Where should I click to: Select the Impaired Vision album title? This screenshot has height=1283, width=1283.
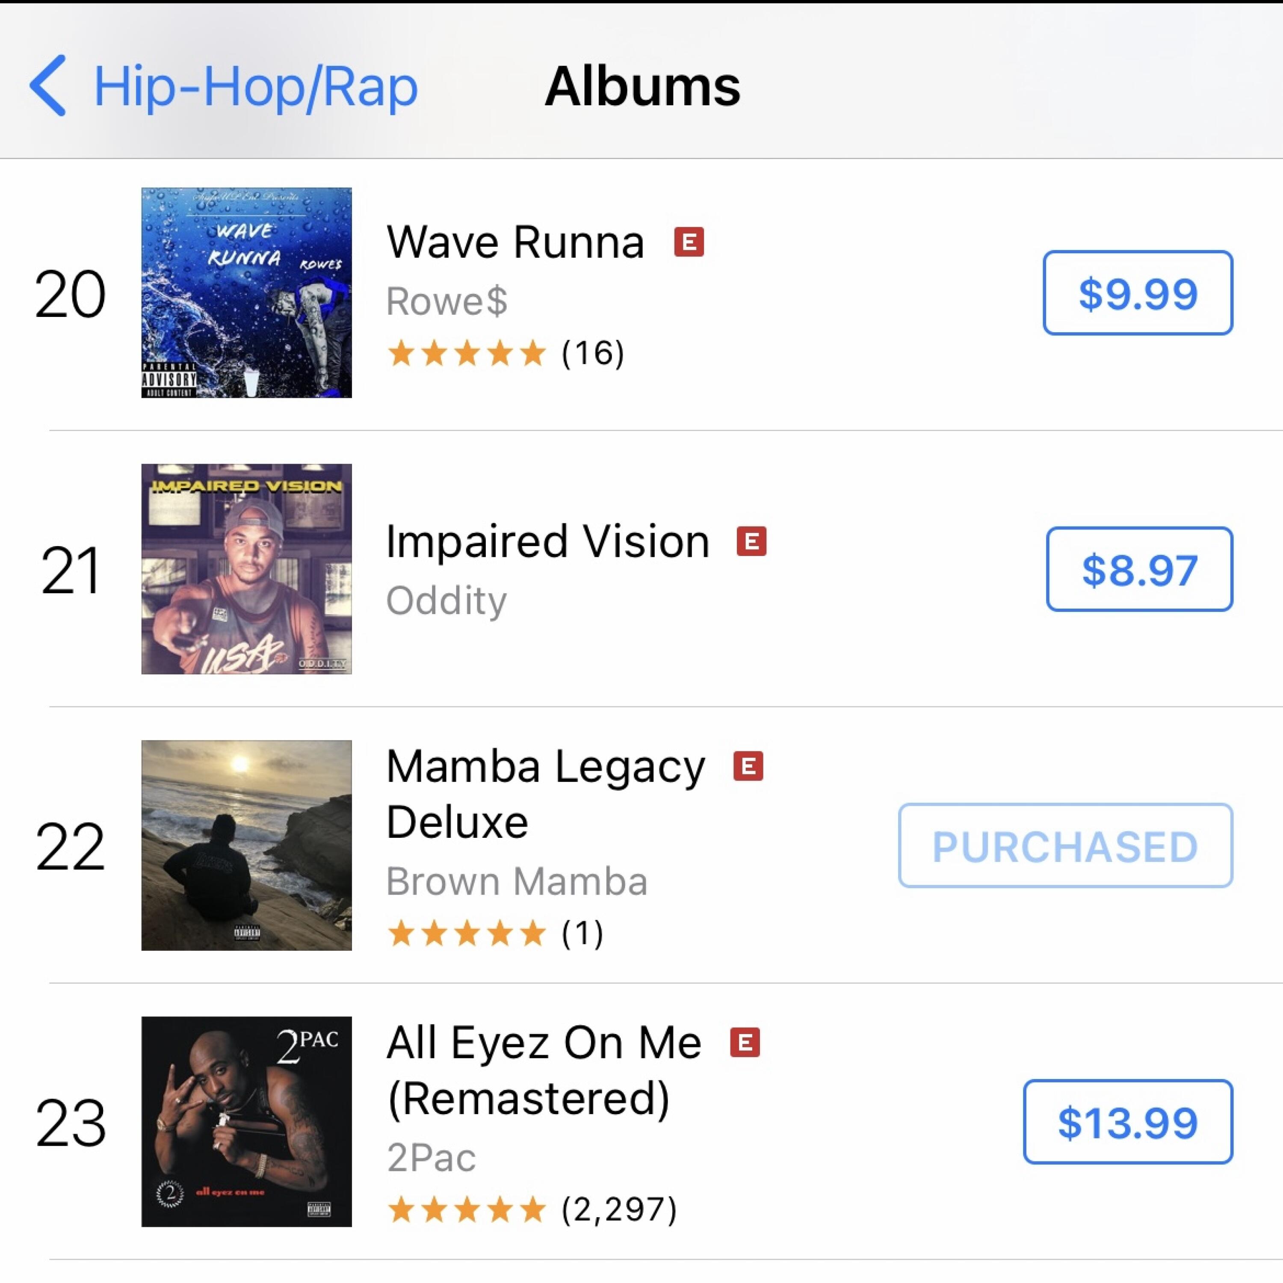click(548, 542)
